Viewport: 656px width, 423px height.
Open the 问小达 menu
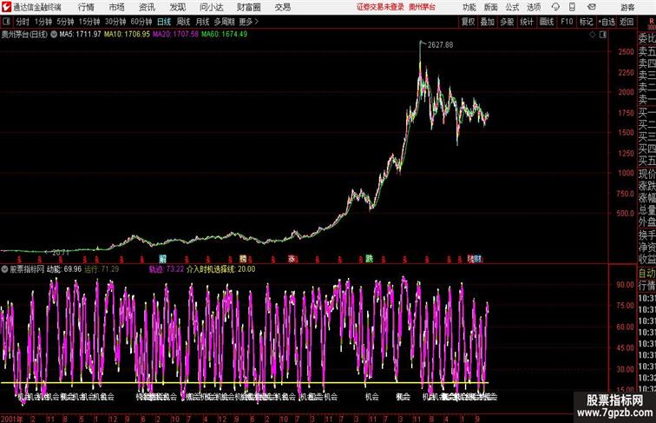[211, 7]
